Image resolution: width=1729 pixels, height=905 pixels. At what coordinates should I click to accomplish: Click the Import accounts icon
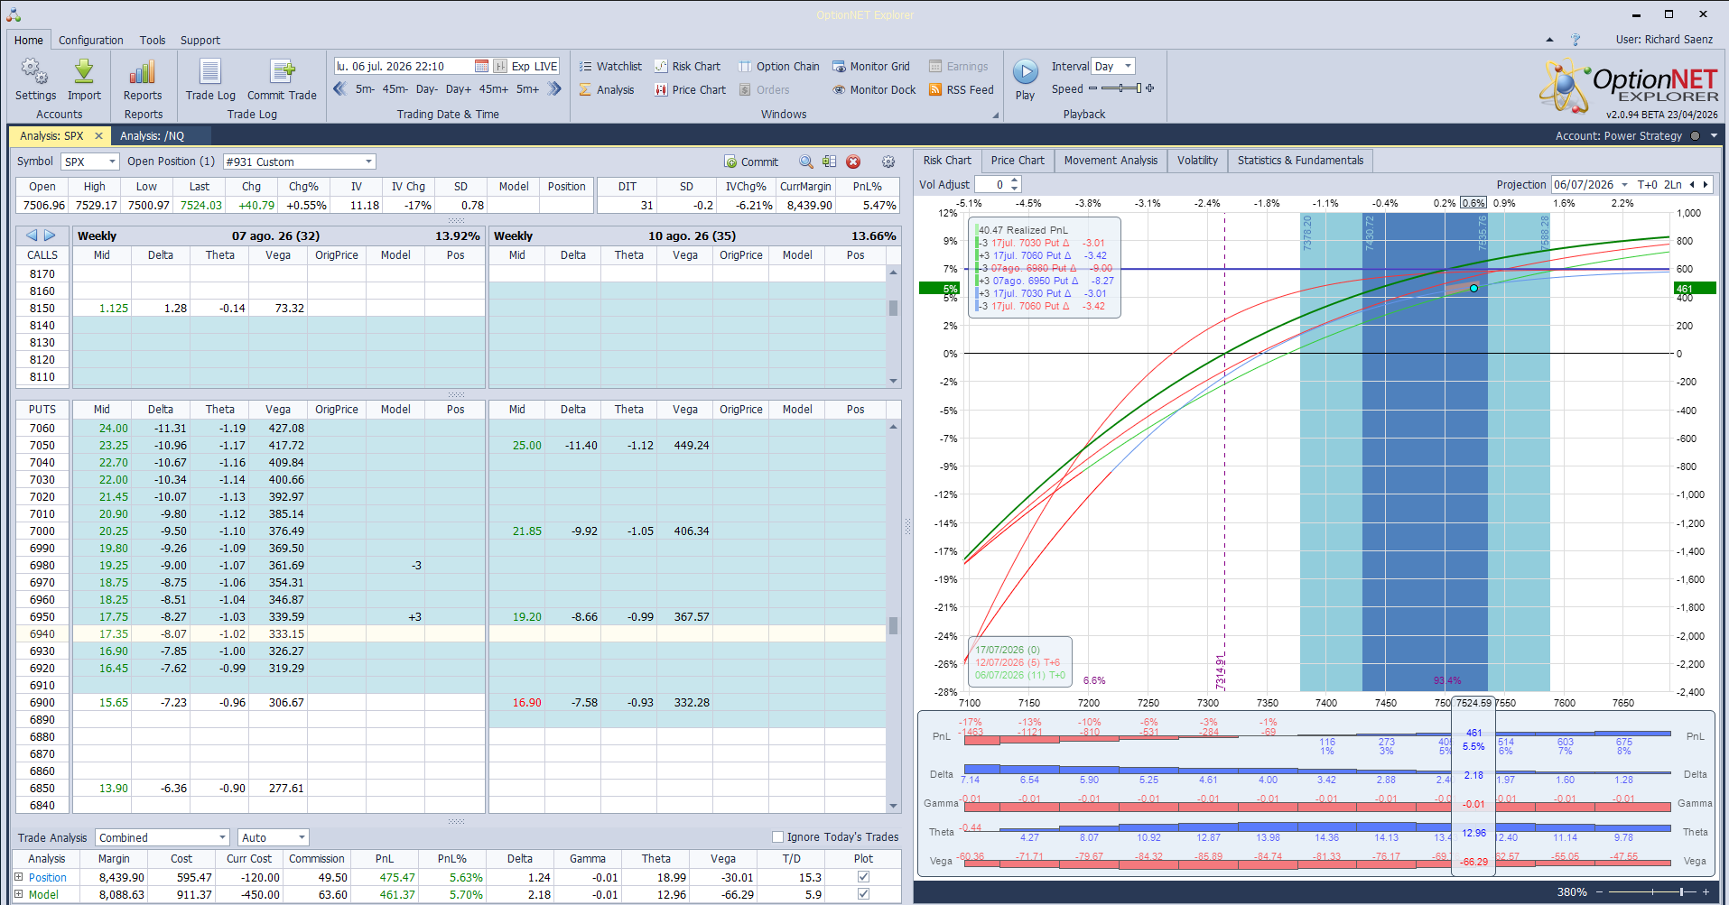point(84,72)
